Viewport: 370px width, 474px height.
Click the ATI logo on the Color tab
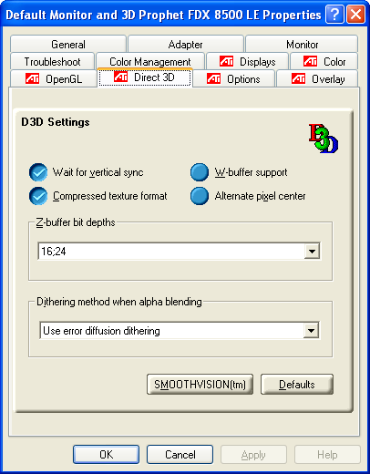[x=310, y=61]
